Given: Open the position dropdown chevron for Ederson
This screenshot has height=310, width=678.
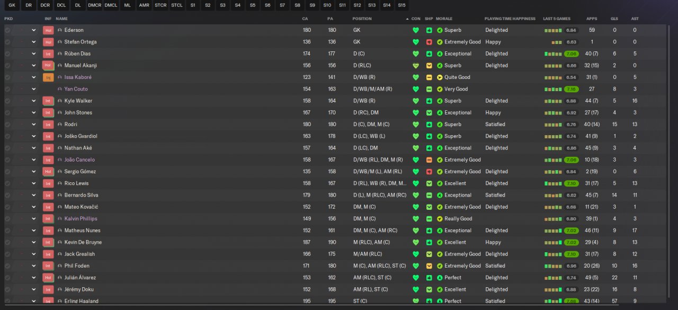Looking at the screenshot, I should pyautogui.click(x=34, y=30).
